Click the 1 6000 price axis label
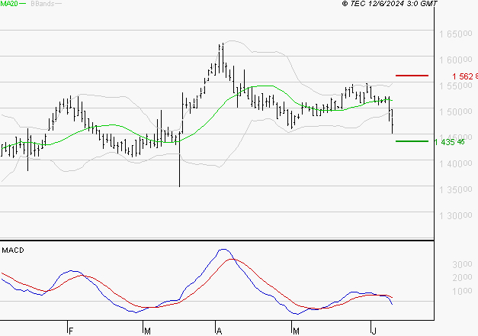Screen dimensions: 478x336 point(456,60)
